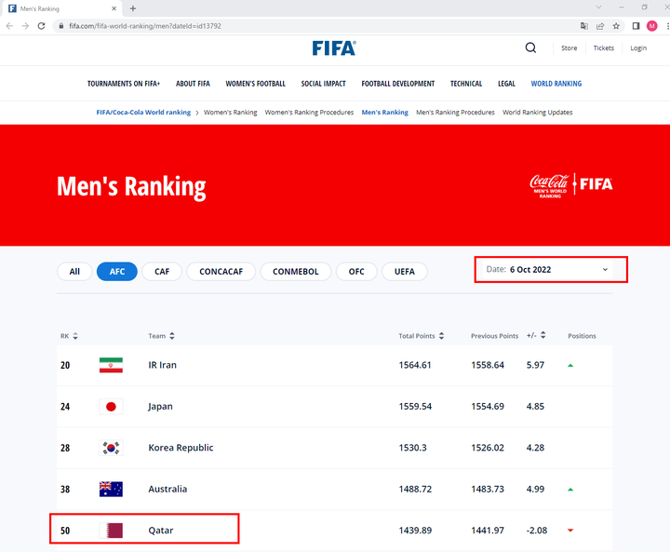Click the browser address bar URL
This screenshot has height=552, width=670.
(145, 26)
